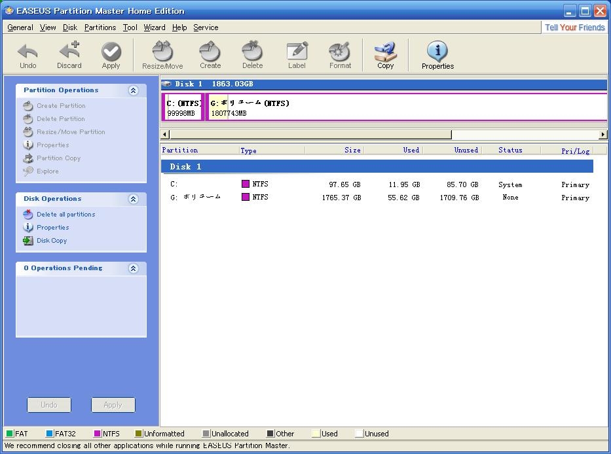Image resolution: width=611 pixels, height=454 pixels.
Task: Select the G: partition block in disk map
Action: [406, 107]
